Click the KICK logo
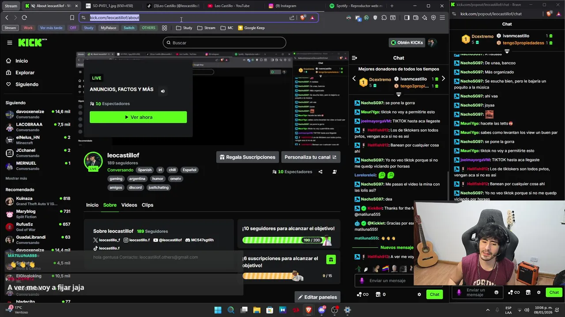565x317 pixels. pyautogui.click(x=32, y=43)
